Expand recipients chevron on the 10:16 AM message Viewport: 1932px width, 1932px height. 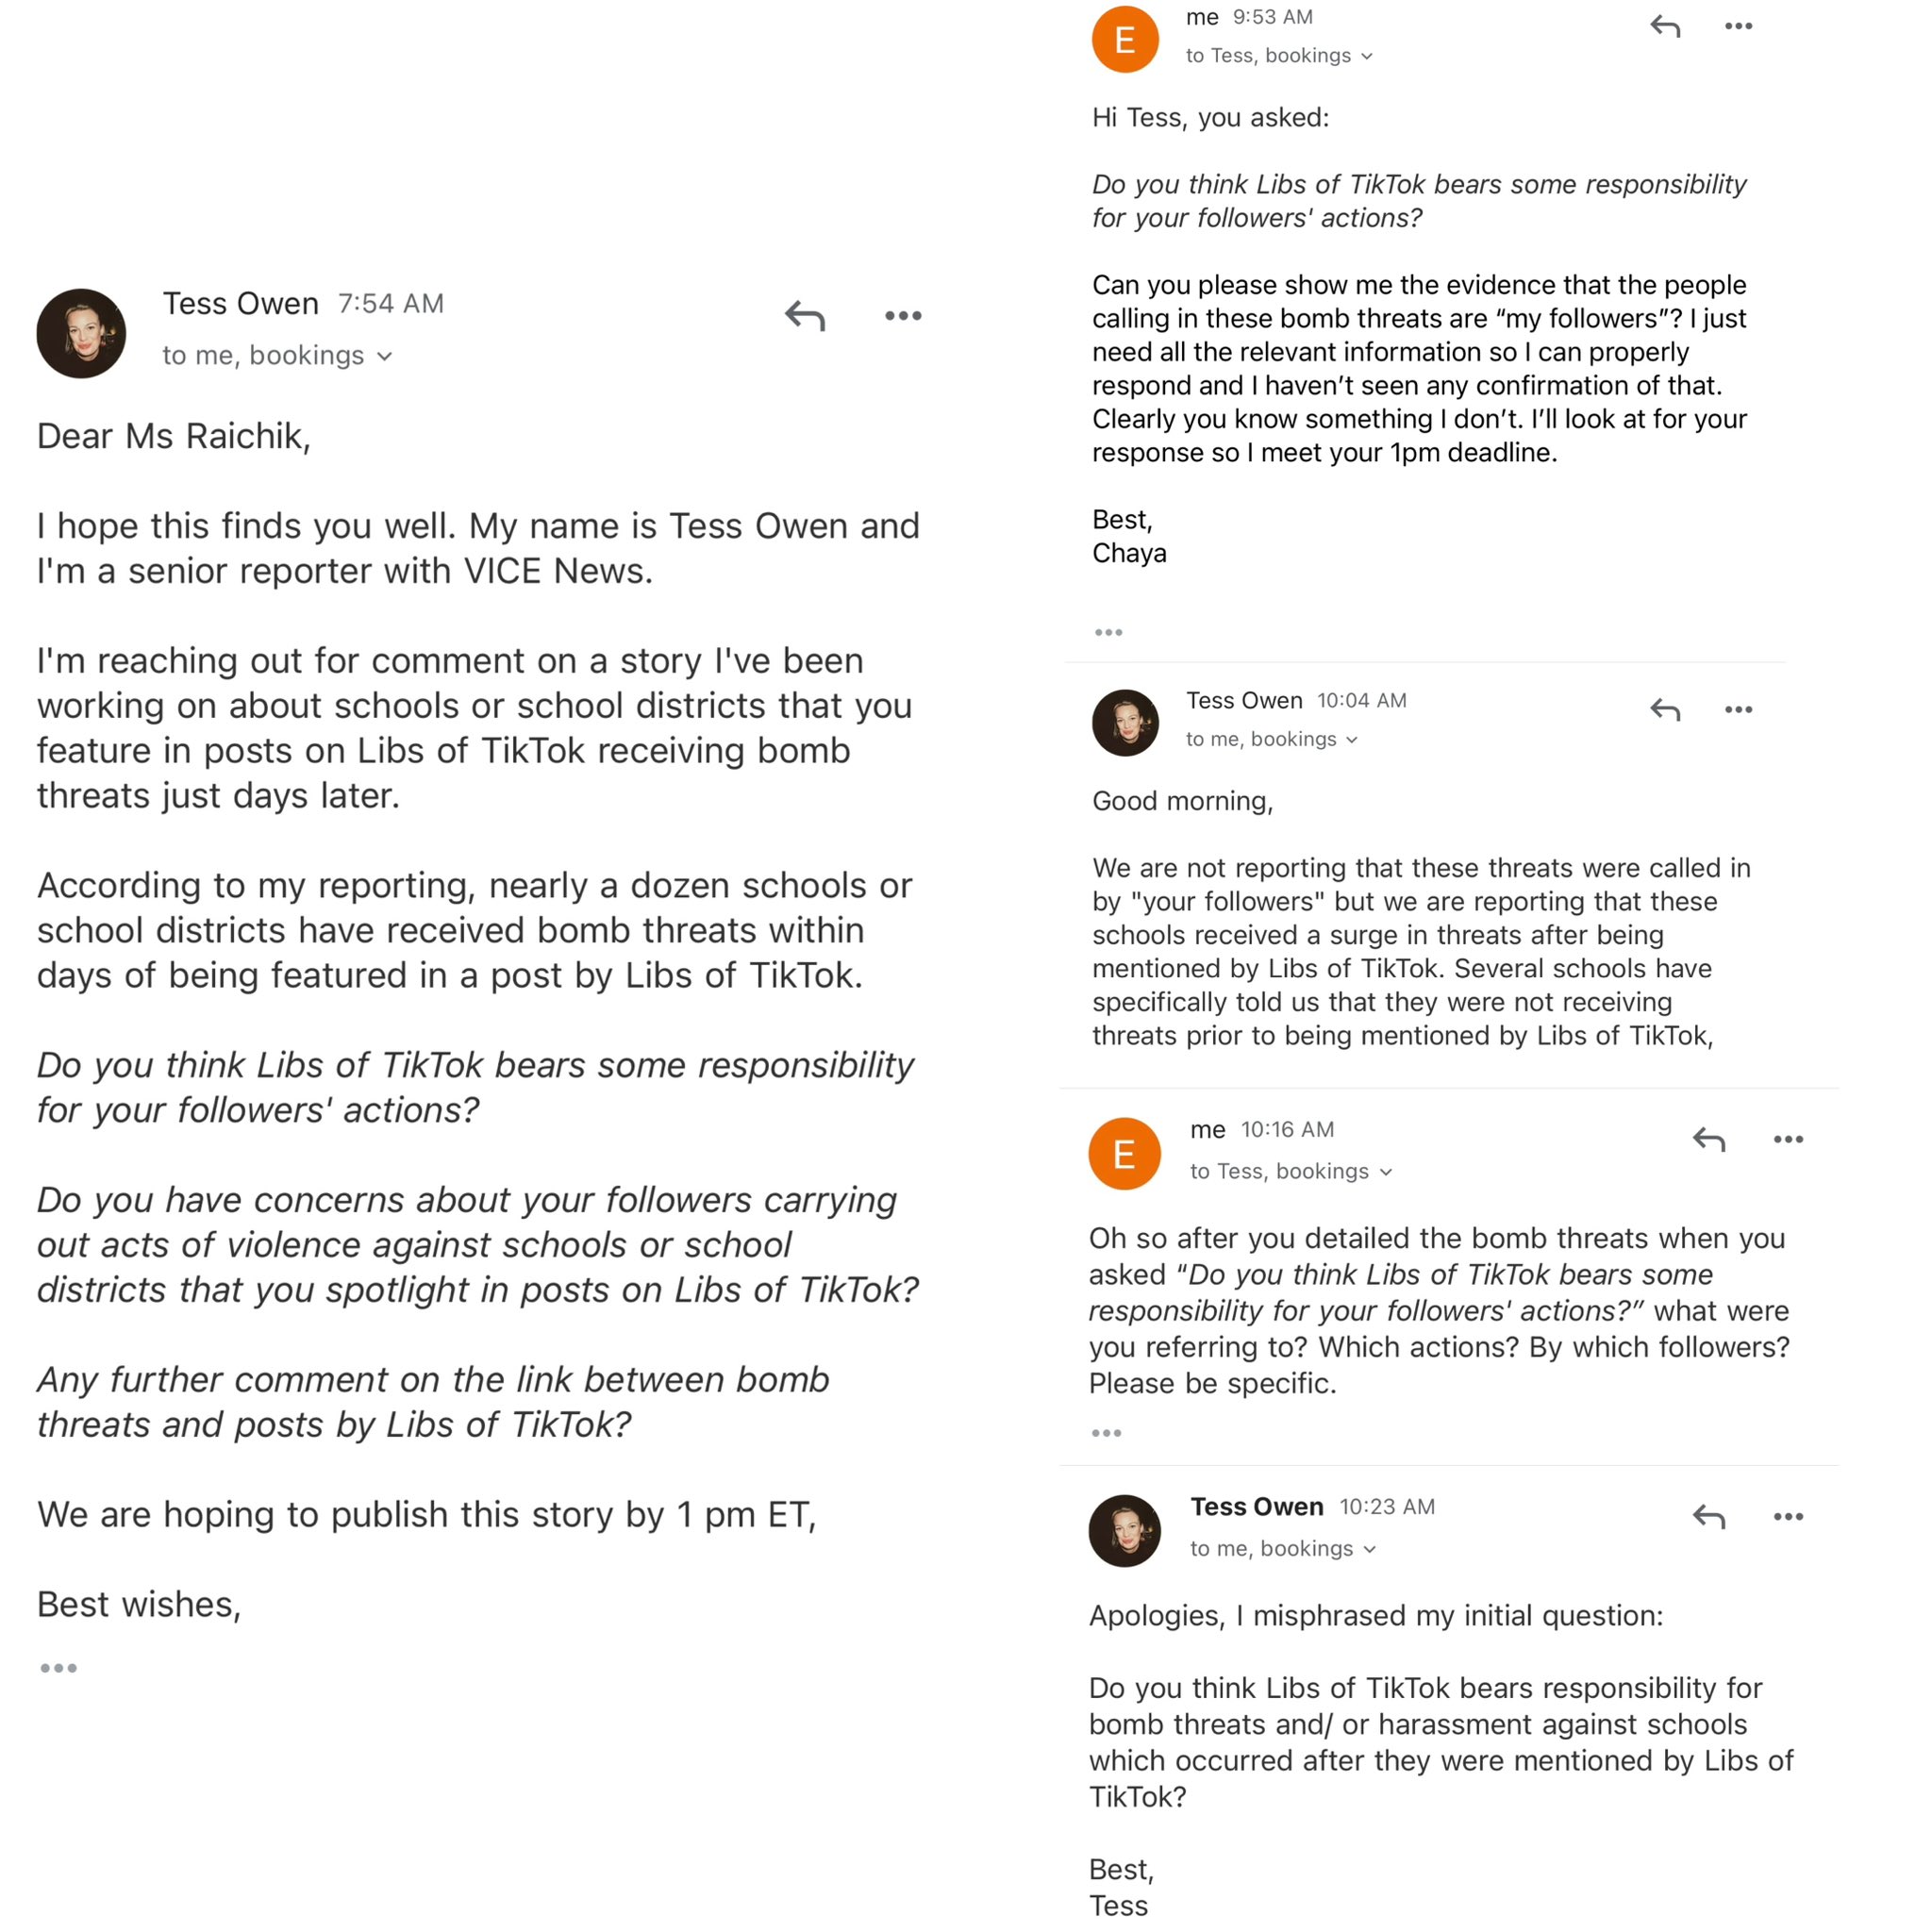tap(1386, 1172)
